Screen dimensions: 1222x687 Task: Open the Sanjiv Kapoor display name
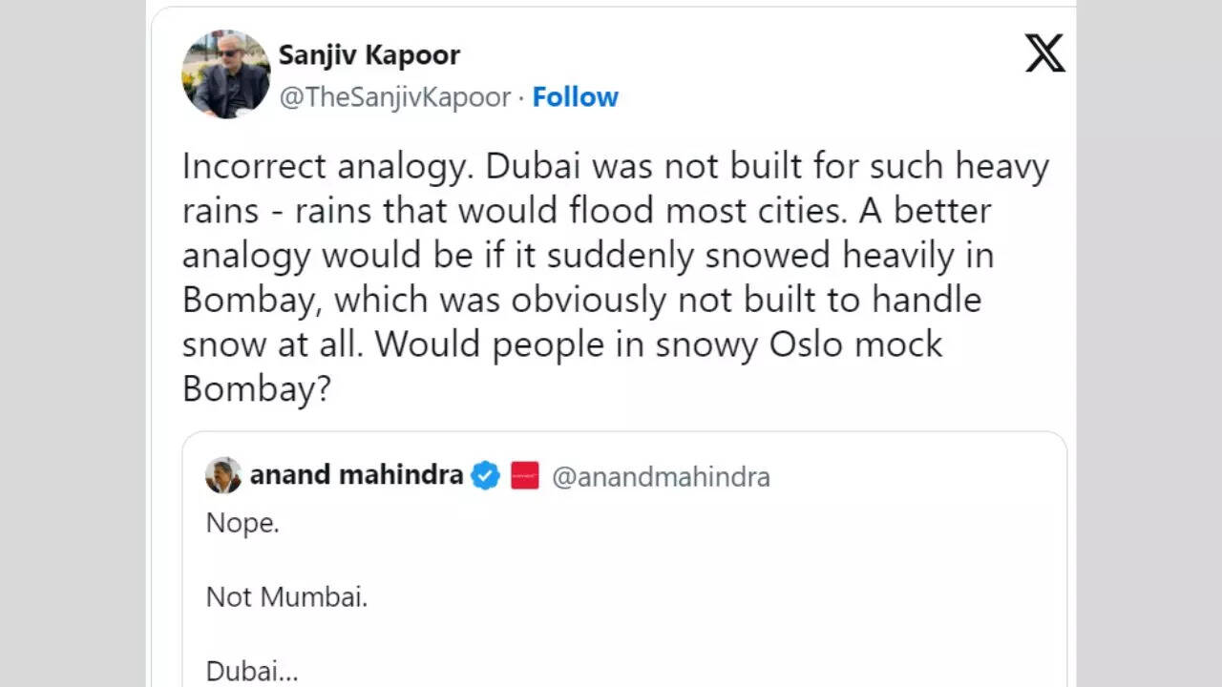pos(369,55)
